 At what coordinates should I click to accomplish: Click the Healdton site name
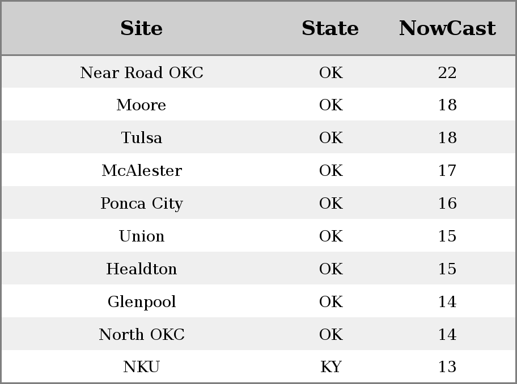[x=142, y=269]
